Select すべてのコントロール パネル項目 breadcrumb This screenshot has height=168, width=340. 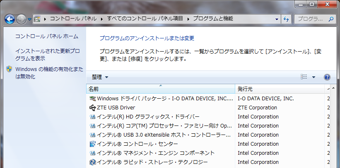pos(145,19)
